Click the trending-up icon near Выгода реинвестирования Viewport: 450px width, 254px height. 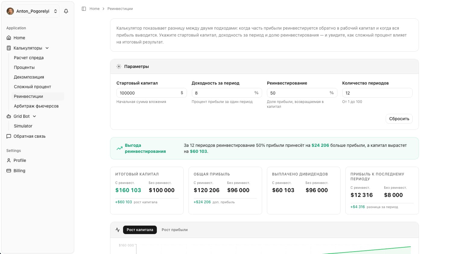pyautogui.click(x=119, y=148)
